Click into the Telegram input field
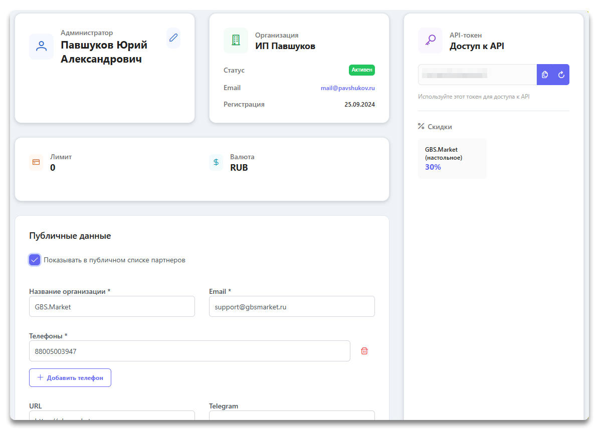 tap(292, 416)
